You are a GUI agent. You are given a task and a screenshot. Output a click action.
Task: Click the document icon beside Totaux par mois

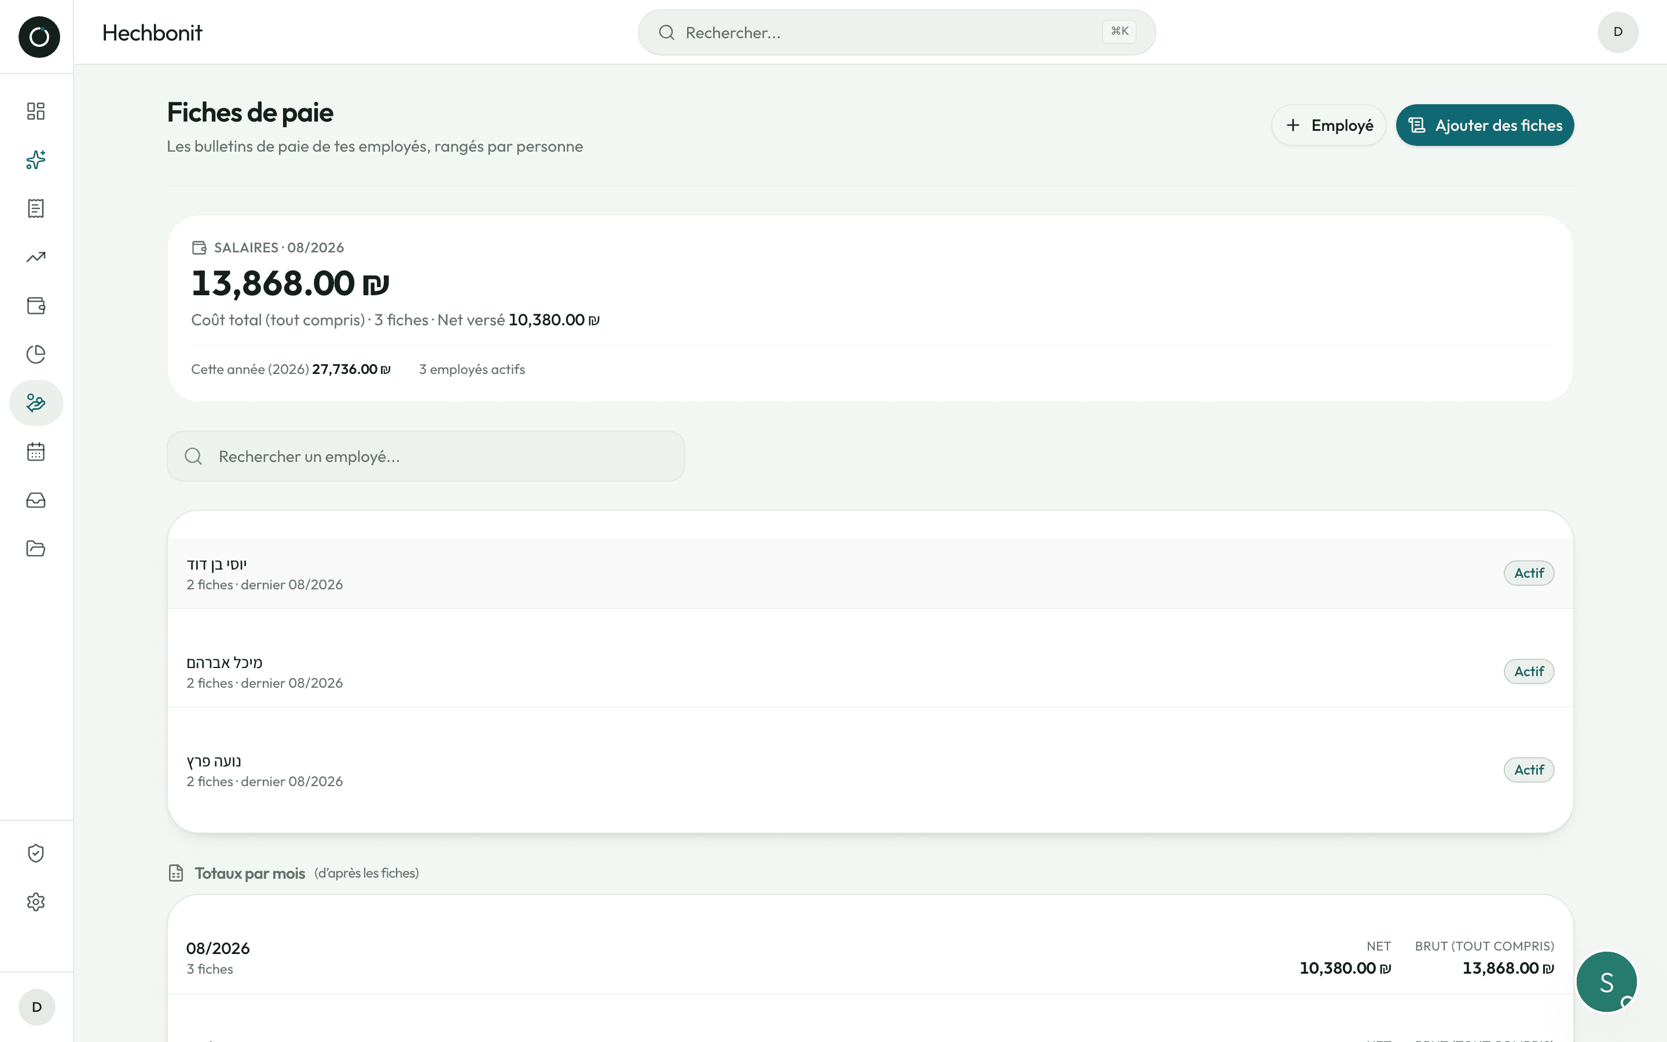coord(175,873)
